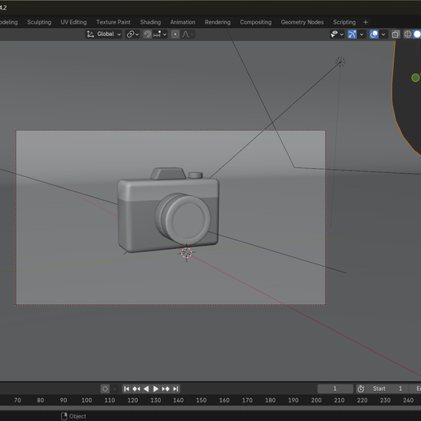Toggle the snapping magnet icon
This screenshot has width=421, height=421.
pos(148,34)
